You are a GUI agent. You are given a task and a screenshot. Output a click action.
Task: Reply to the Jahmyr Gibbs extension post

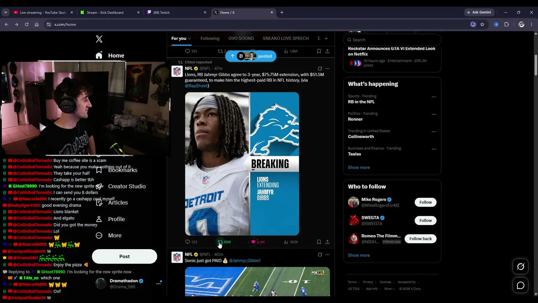(x=187, y=242)
